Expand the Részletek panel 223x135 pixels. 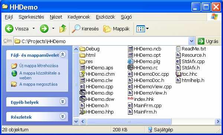[x=62, y=116]
